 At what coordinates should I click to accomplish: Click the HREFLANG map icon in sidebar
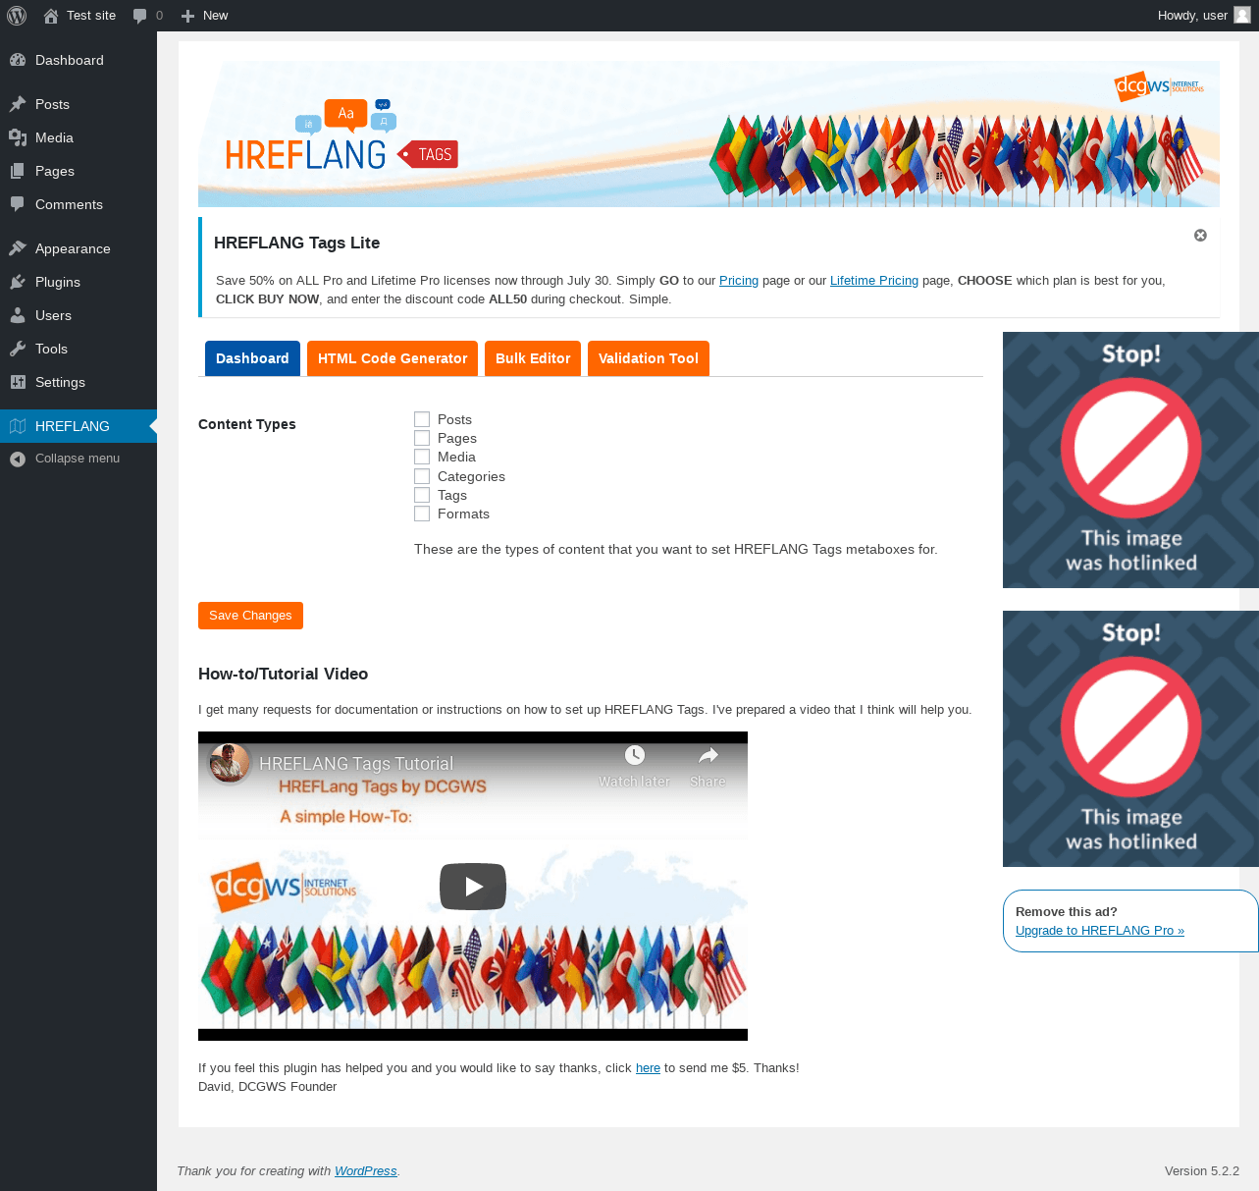18,426
